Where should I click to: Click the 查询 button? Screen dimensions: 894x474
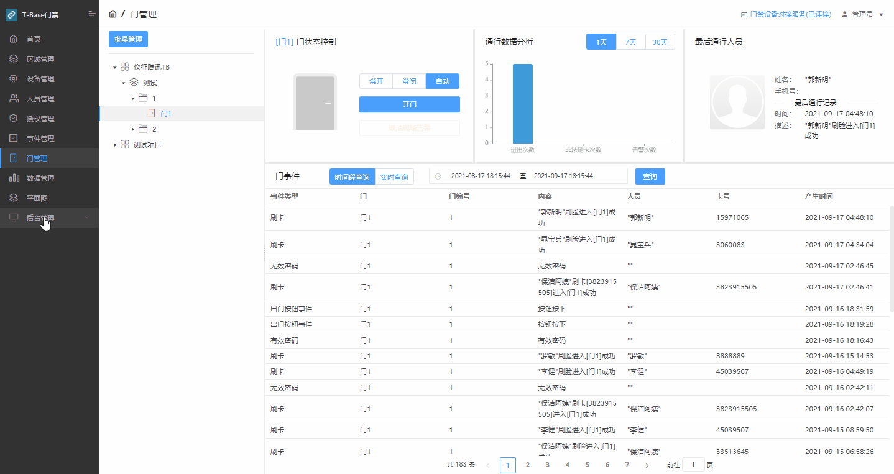click(650, 176)
